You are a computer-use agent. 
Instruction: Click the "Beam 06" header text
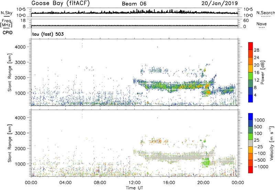pos(134,4)
